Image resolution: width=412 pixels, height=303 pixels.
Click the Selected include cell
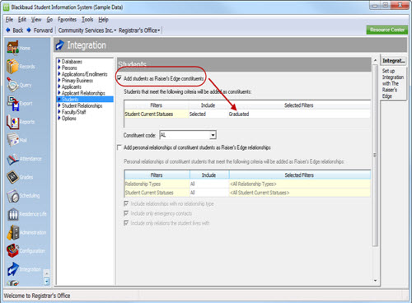(208, 114)
